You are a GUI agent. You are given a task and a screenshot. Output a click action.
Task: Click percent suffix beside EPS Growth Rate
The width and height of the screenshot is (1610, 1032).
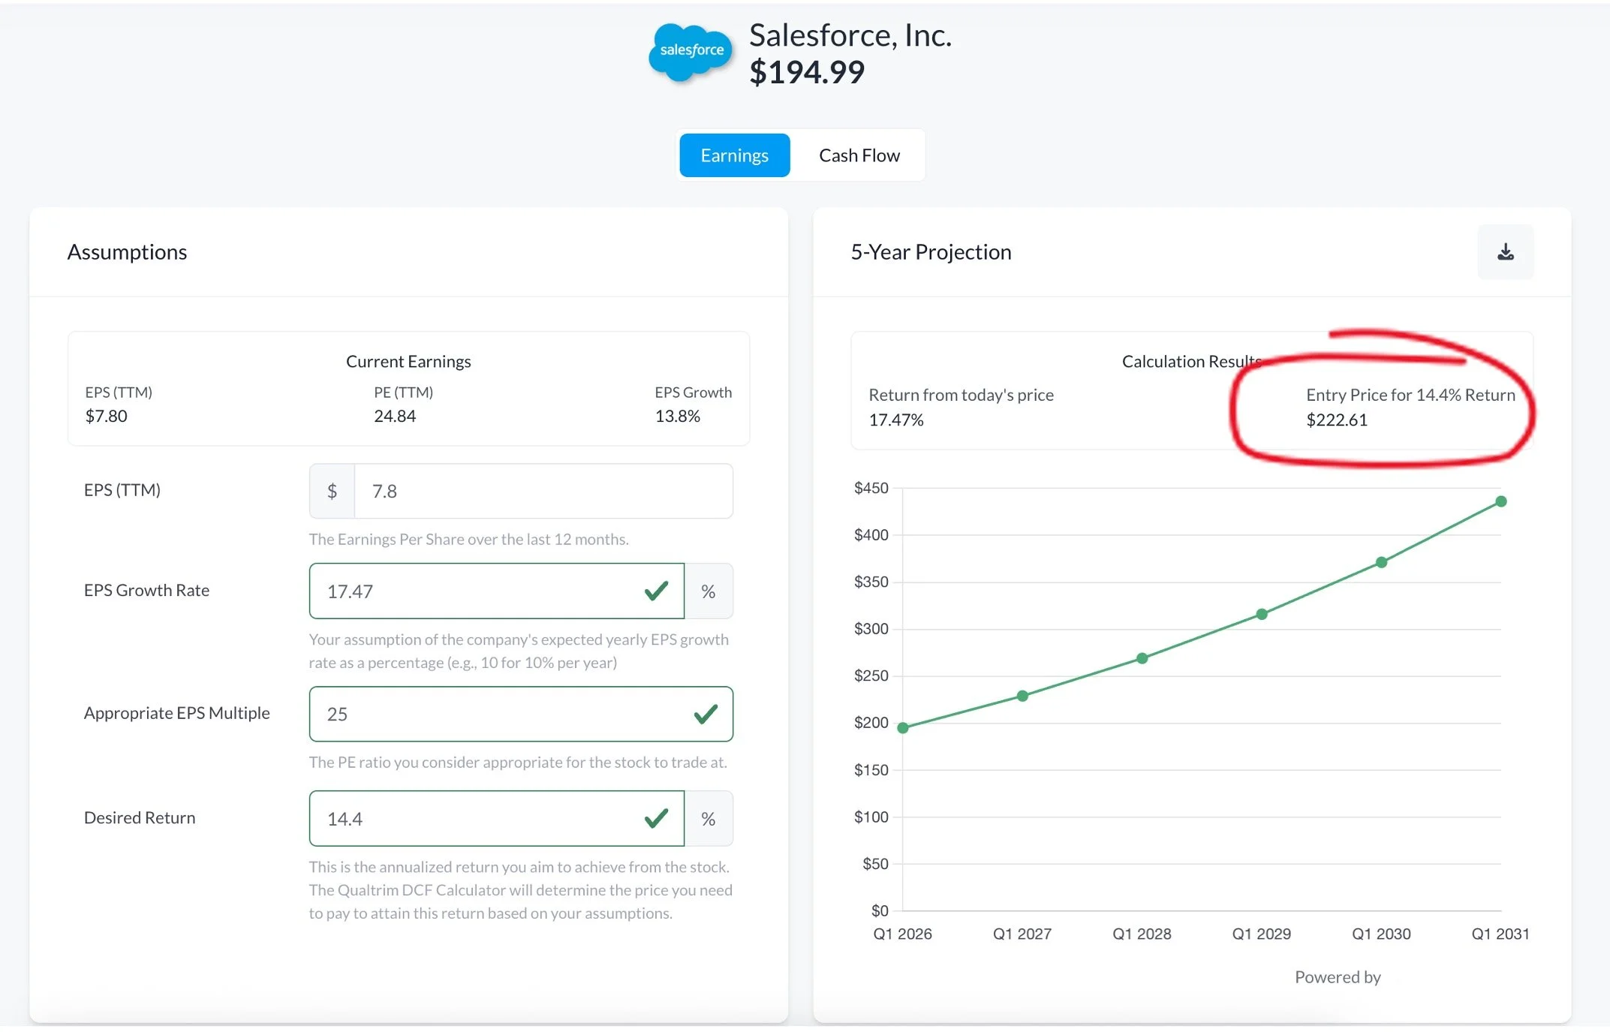(708, 591)
